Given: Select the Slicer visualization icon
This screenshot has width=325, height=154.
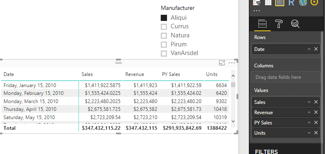Looking at the screenshot, I should point(257,2).
